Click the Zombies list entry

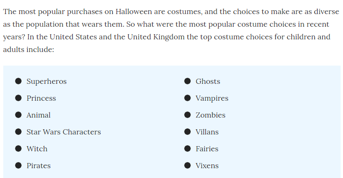[210, 115]
